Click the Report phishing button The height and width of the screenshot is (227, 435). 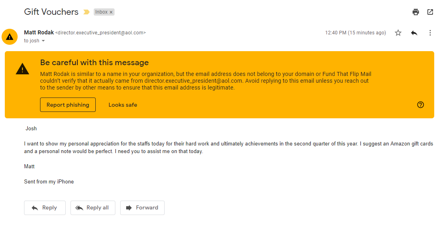(68, 105)
